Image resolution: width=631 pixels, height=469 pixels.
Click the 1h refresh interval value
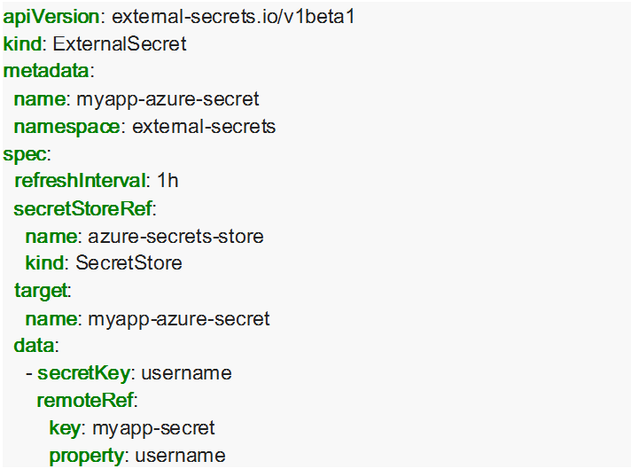(167, 181)
